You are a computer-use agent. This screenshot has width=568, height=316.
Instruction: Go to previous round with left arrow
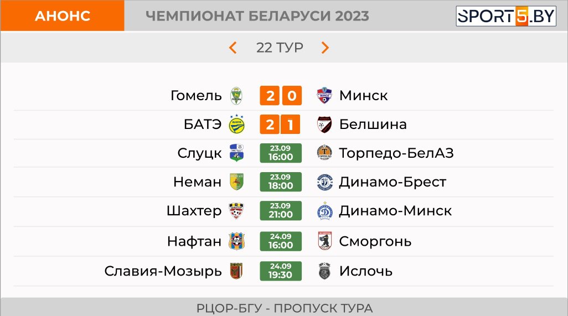[233, 48]
